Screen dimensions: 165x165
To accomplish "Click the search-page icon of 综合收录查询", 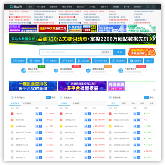I will point(56,71).
